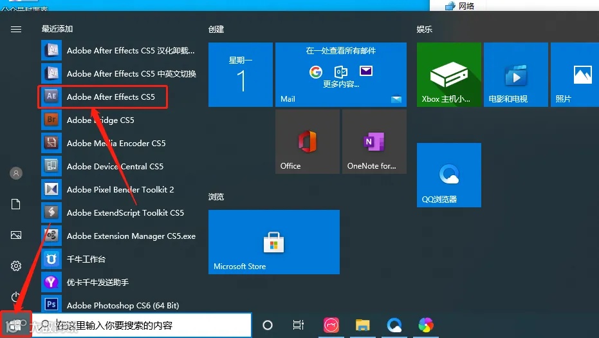
Task: Launch Adobe Extension Manager CS5.exe
Action: coord(118,236)
